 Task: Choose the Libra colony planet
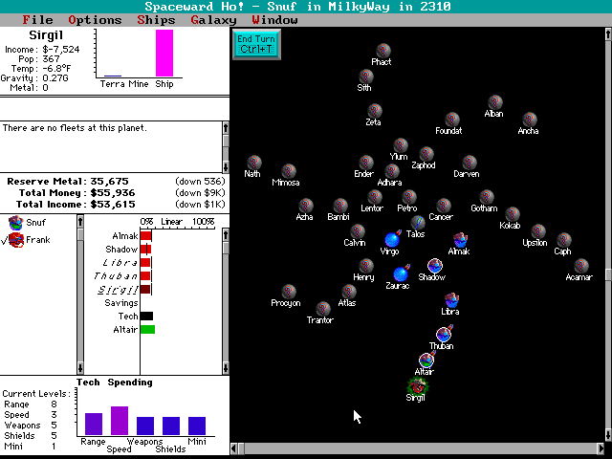pyautogui.click(x=452, y=299)
